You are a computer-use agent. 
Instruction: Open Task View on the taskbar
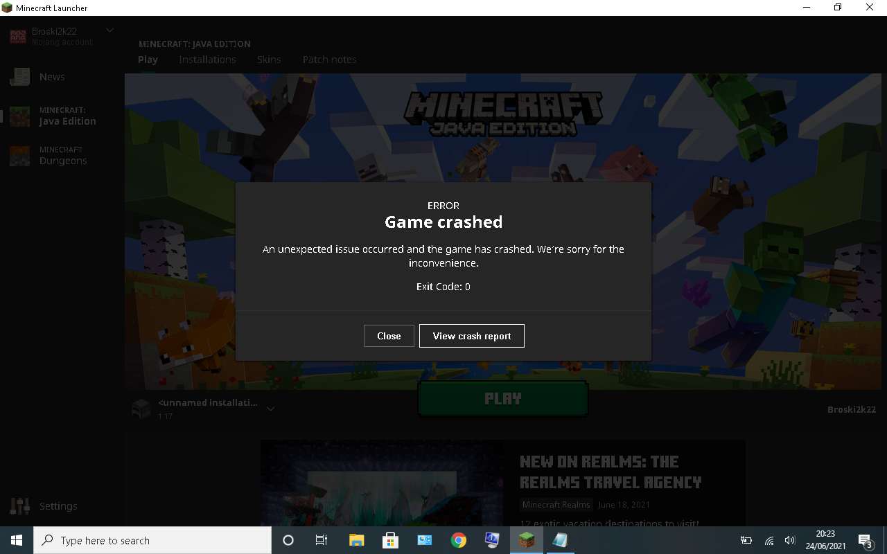(322, 540)
